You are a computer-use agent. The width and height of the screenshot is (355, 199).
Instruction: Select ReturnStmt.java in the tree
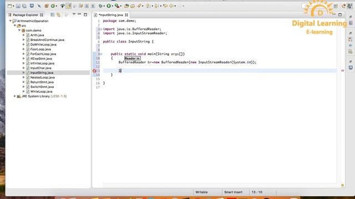(42, 82)
